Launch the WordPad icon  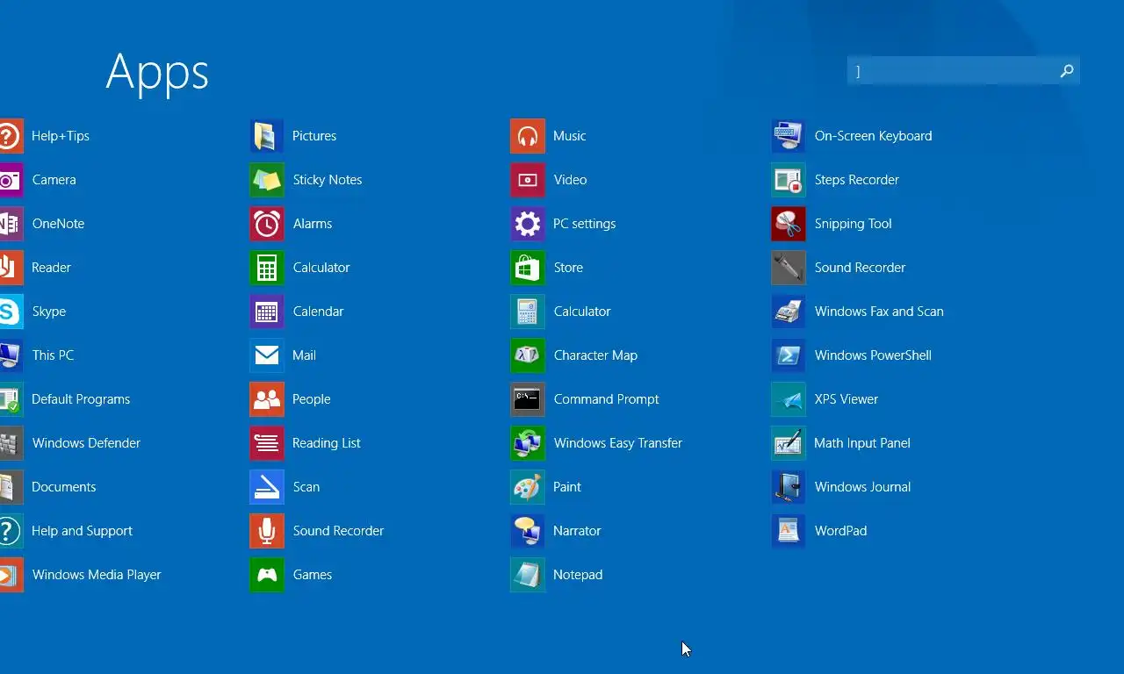pos(789,531)
